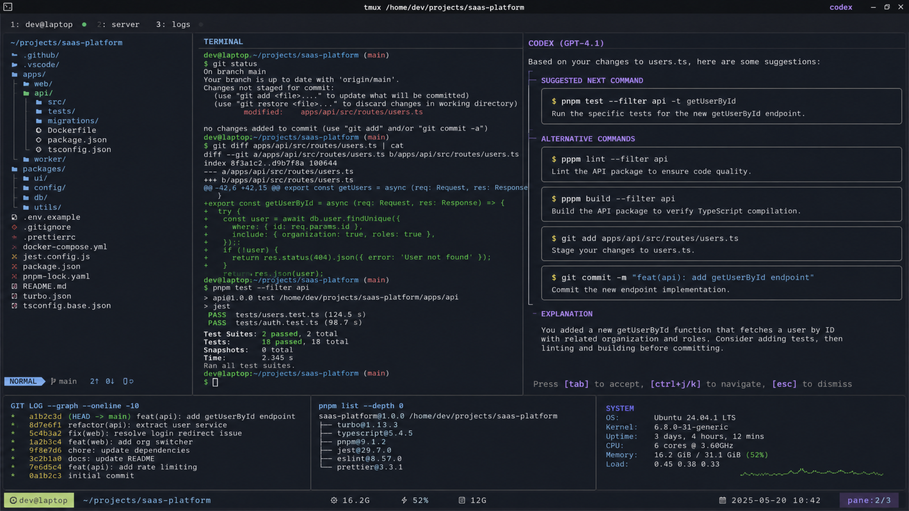
Task: Select the pppm lint --filter api command
Action: pyautogui.click(x=721, y=165)
